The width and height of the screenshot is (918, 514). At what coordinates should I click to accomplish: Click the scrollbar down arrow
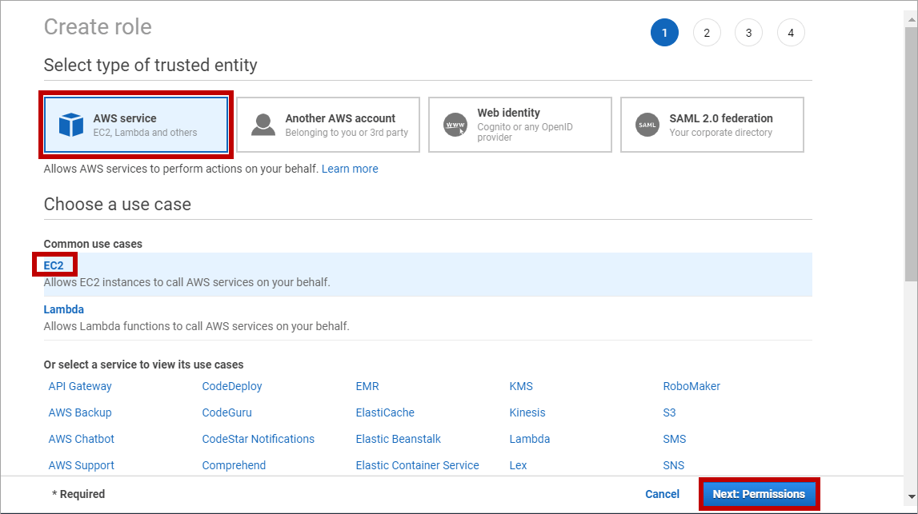pyautogui.click(x=912, y=497)
